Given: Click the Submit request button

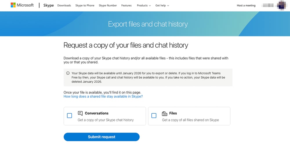Looking at the screenshot, I should [x=101, y=137].
